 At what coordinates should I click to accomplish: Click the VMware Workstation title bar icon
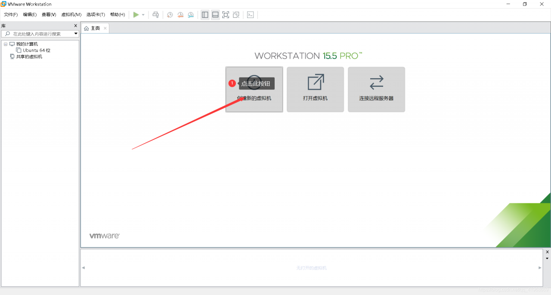point(4,4)
